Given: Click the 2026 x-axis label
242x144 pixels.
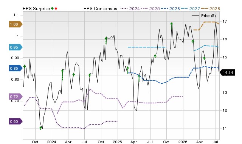Looking at the screenshot, I should 183,142.
